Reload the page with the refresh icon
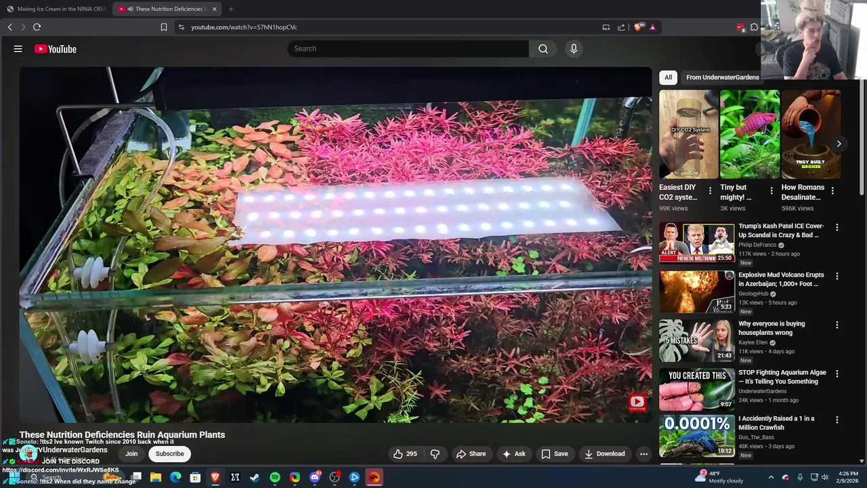This screenshot has width=867, height=488. 37,27
